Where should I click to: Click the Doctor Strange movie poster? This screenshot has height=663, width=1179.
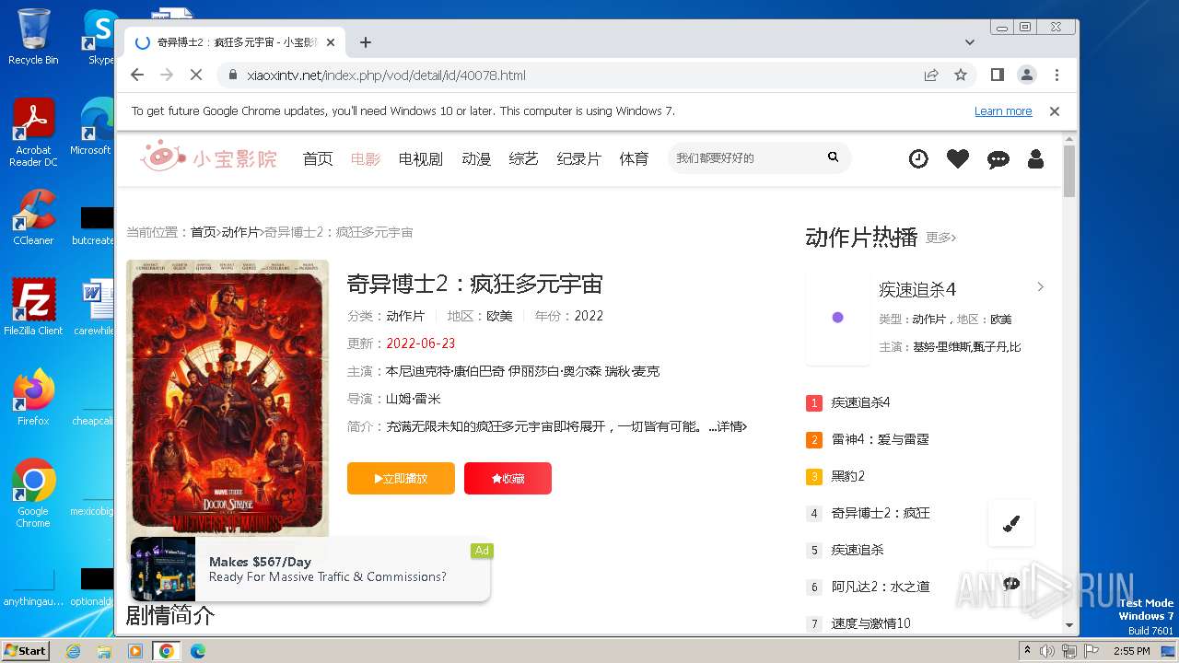[x=228, y=398]
